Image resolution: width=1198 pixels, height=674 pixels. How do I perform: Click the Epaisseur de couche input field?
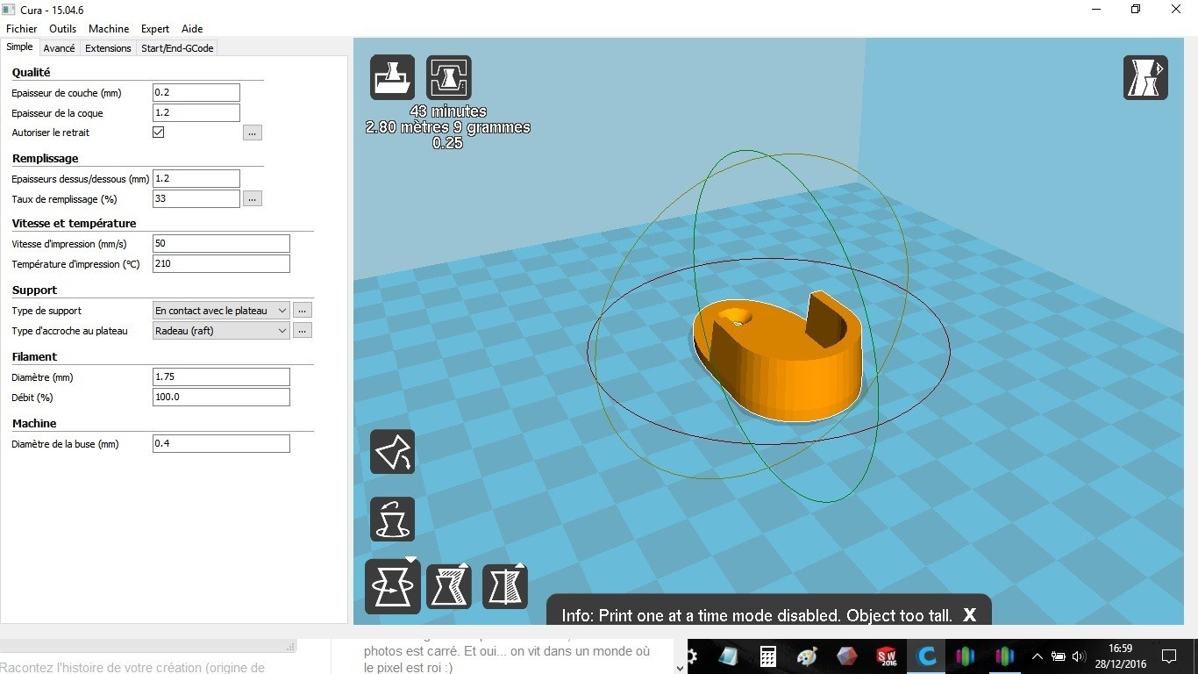point(196,93)
